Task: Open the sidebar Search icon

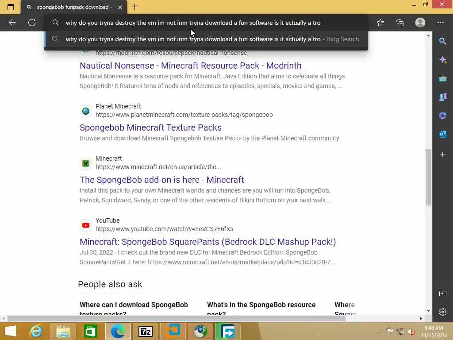Action: [x=442, y=41]
